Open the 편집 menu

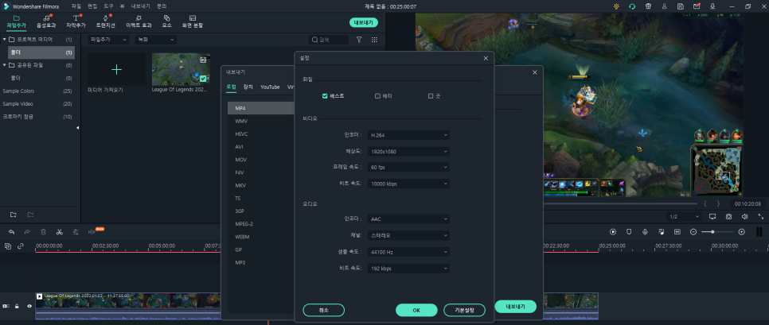[92, 6]
